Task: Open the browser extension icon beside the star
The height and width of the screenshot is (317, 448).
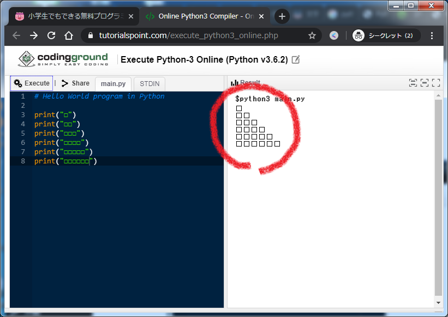Action: (334, 35)
